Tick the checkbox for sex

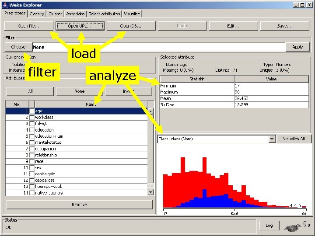click(x=32, y=168)
